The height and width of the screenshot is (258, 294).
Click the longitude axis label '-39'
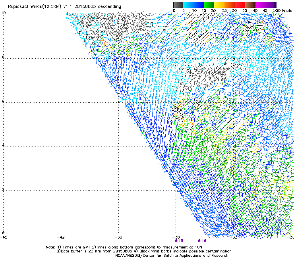pos(118,237)
